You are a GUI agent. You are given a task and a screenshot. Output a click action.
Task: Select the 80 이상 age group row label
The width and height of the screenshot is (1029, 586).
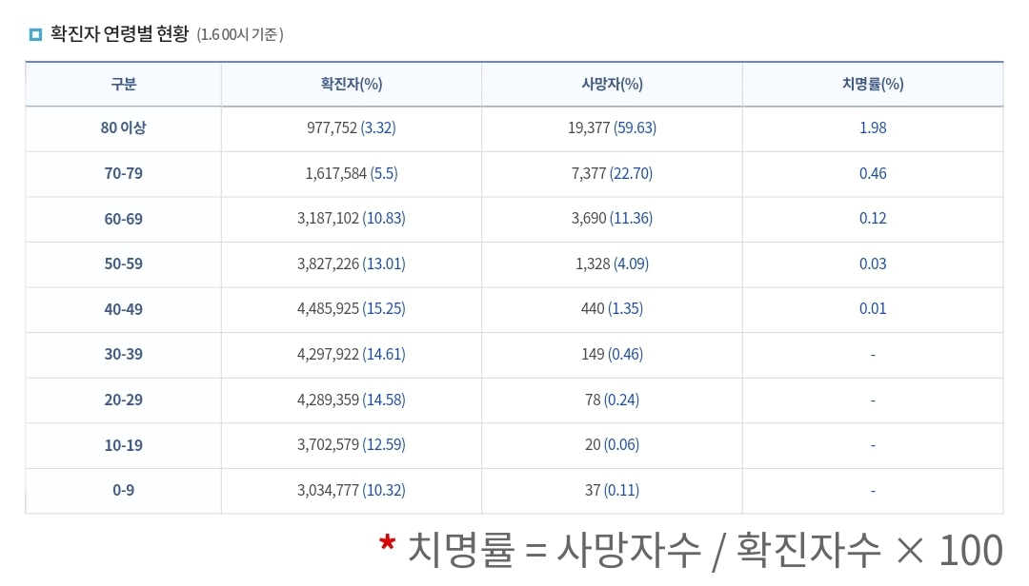[123, 127]
